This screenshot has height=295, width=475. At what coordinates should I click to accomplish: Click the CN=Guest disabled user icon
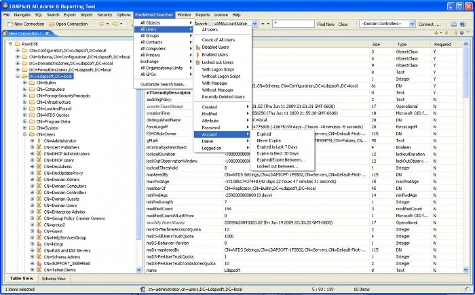coord(39,231)
